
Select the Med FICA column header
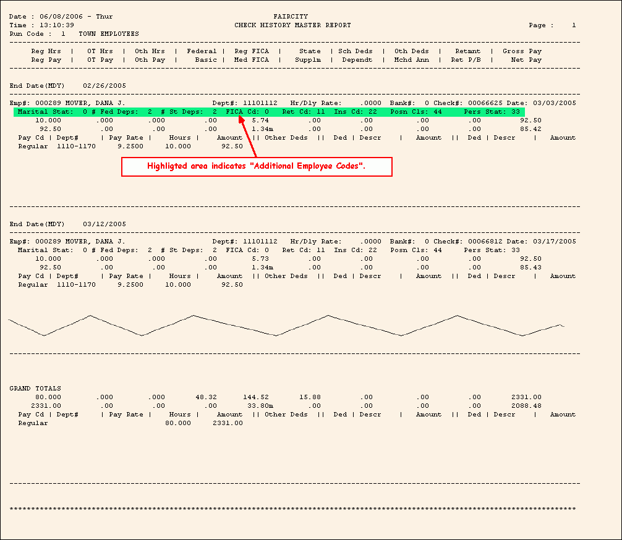252,60
